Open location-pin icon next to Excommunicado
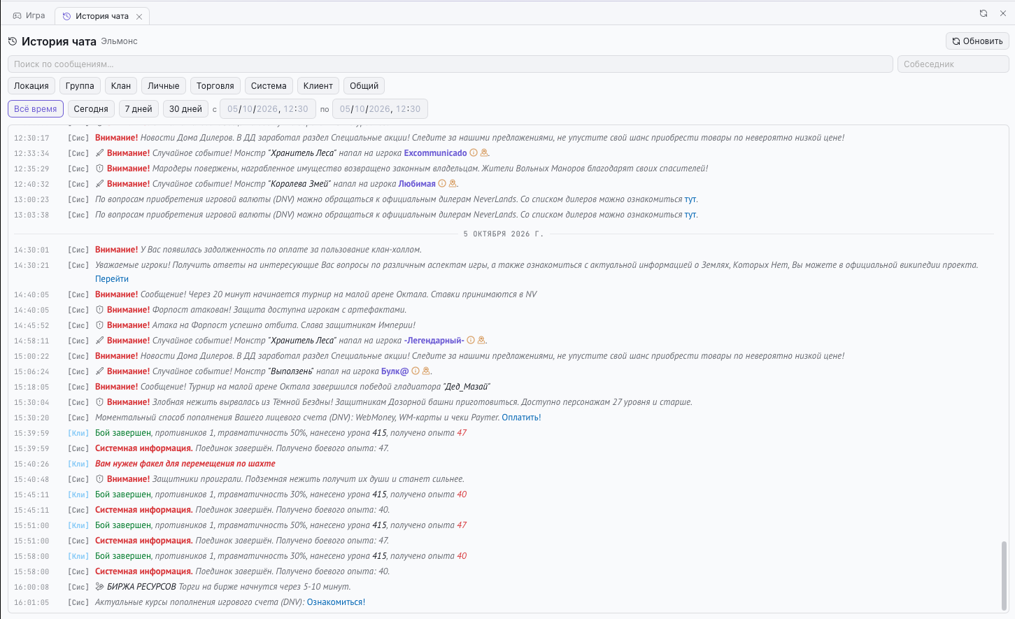The image size is (1015, 619). pos(483,153)
